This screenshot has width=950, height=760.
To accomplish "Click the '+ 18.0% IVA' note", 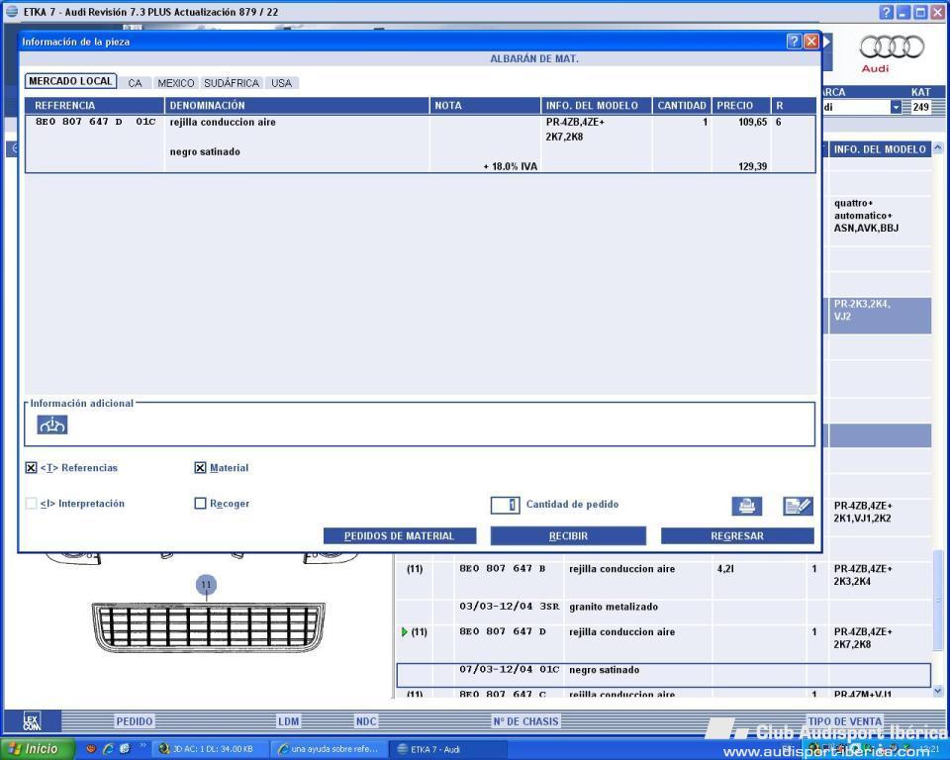I will 511,166.
